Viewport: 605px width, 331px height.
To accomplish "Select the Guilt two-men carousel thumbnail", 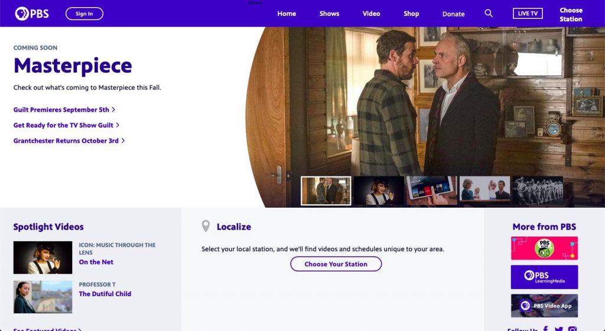I will 326,191.
